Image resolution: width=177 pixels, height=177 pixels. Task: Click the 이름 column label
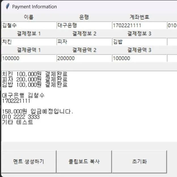[29, 17]
